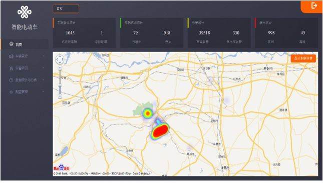Open the 首页 sidebar menu item
323x183 pixels.
point(25,44)
